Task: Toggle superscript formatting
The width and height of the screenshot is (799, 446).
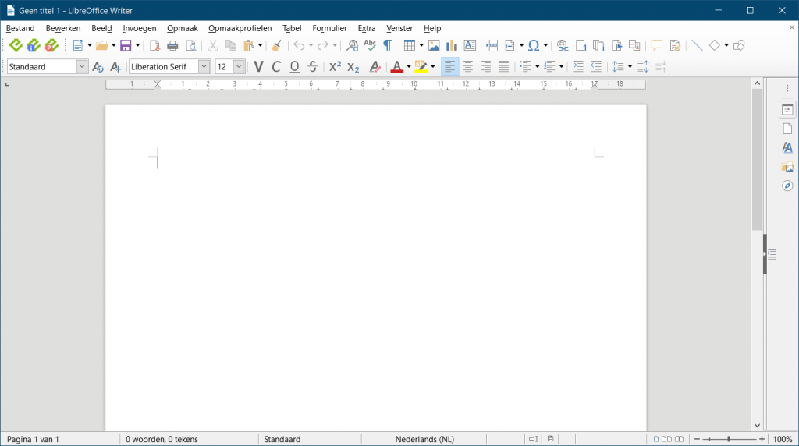Action: 335,67
